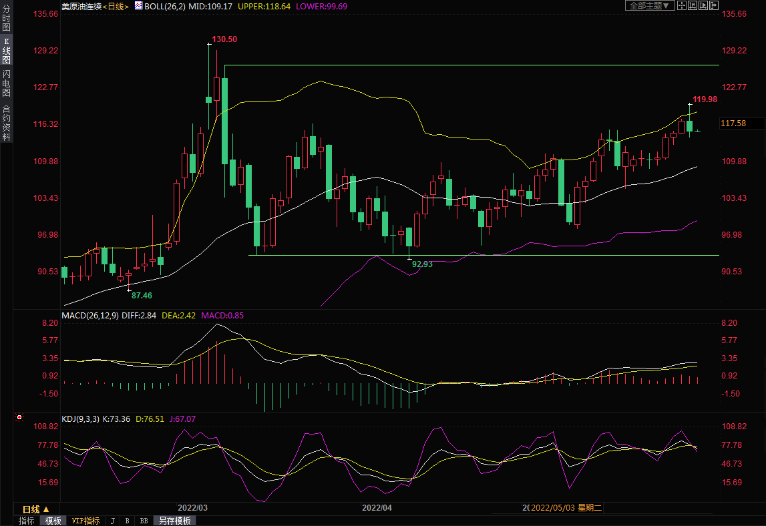Click the BB template button

(144, 521)
